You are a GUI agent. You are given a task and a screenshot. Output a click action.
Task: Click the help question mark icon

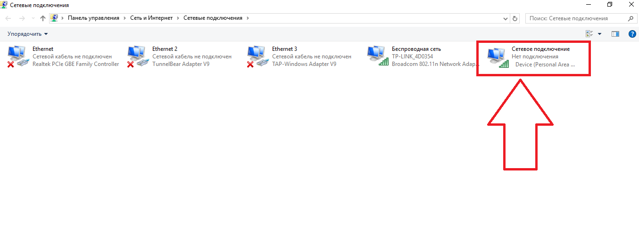[x=632, y=34]
